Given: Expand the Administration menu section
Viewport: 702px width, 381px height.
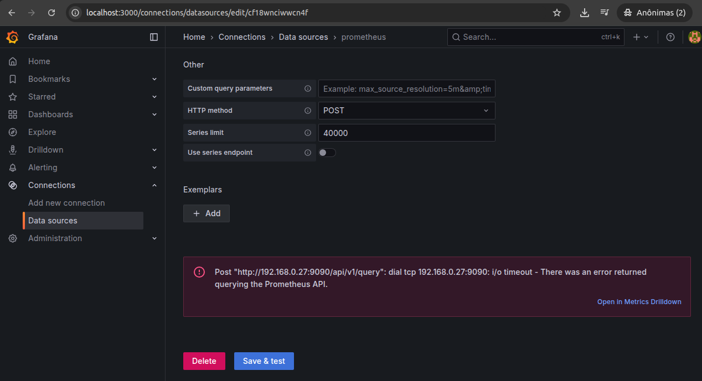Looking at the screenshot, I should pyautogui.click(x=154, y=238).
